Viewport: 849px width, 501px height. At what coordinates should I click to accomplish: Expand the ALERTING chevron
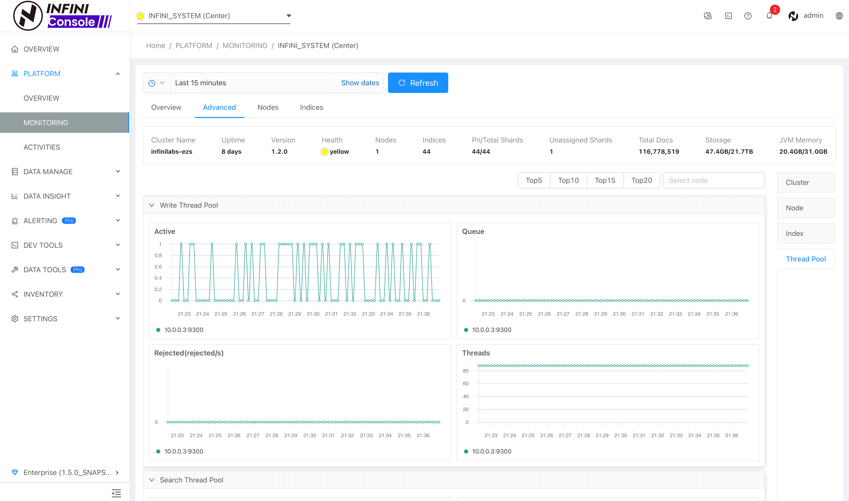click(x=118, y=220)
